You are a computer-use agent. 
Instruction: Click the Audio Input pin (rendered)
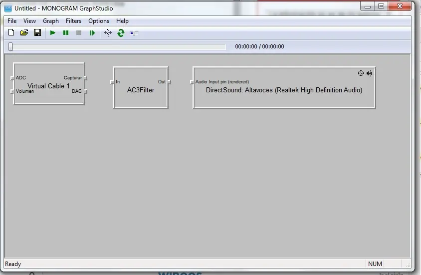192,82
